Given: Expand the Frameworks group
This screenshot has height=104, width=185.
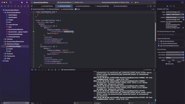Looking at the screenshot, I should (3, 56).
